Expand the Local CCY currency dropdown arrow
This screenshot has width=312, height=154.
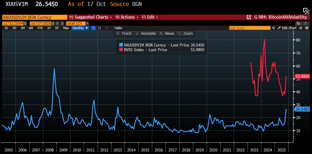tap(87, 23)
